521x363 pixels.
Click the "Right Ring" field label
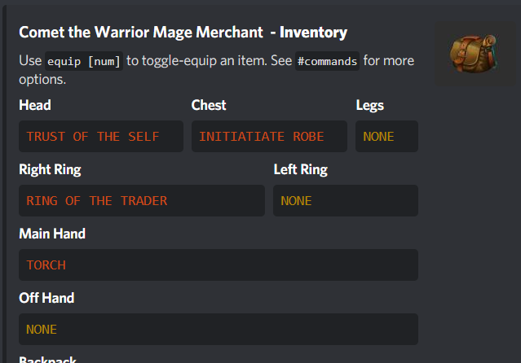[x=50, y=169]
